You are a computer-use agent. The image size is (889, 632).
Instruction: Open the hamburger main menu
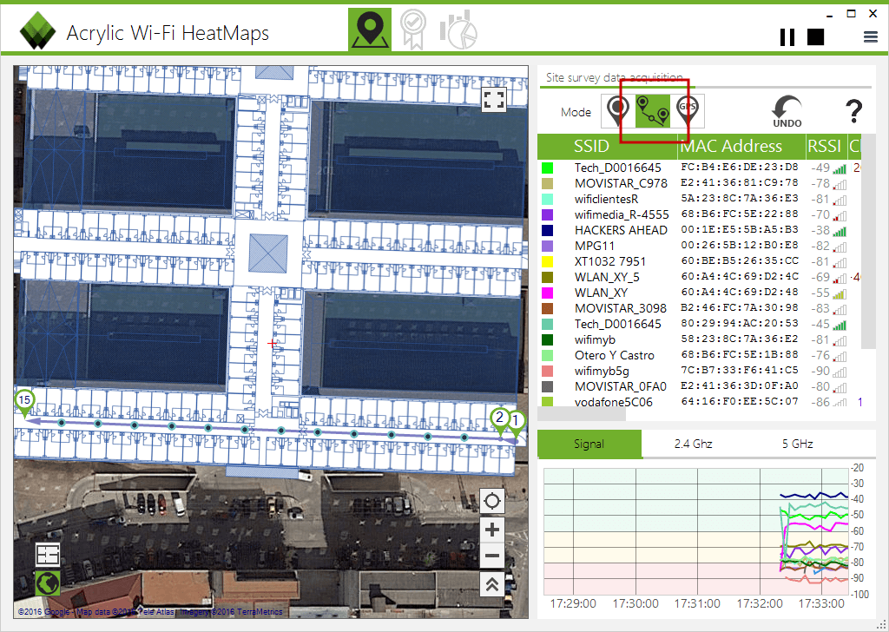point(871,37)
